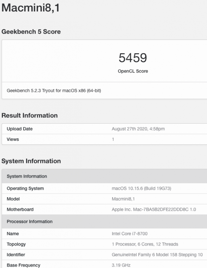Select Geekbench 5.2.3 Tryout version text

(x=54, y=90)
